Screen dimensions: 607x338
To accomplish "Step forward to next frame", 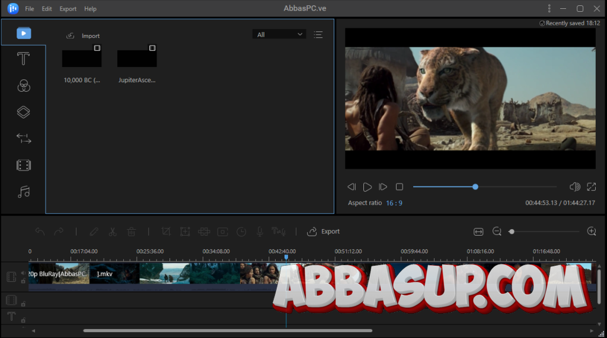I will tap(383, 187).
